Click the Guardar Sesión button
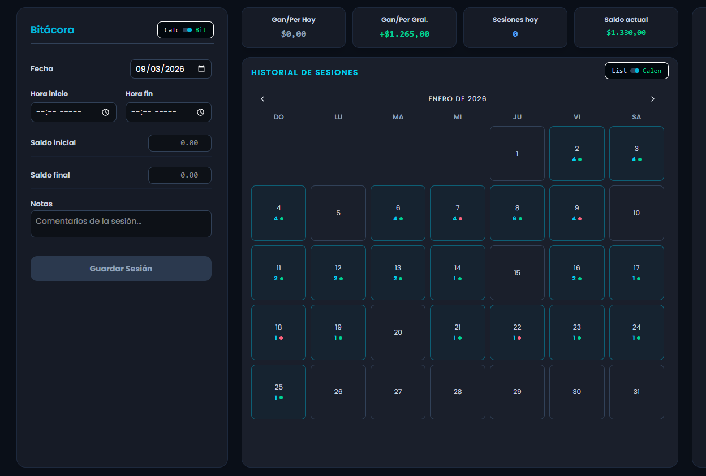This screenshot has height=476, width=706. [x=121, y=269]
